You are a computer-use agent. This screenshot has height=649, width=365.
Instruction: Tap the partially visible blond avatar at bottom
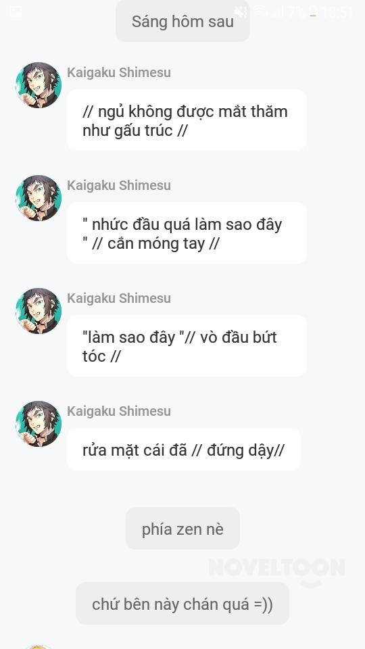[x=39, y=646]
